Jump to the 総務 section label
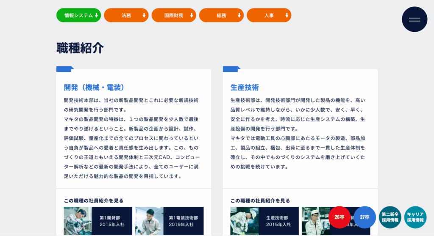 click(x=221, y=15)
